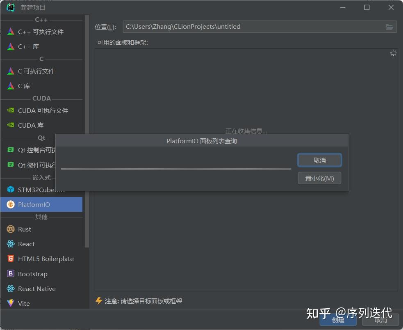Click the PlatformIO ant icon
Image resolution: width=403 pixels, height=330 pixels.
[x=11, y=204]
